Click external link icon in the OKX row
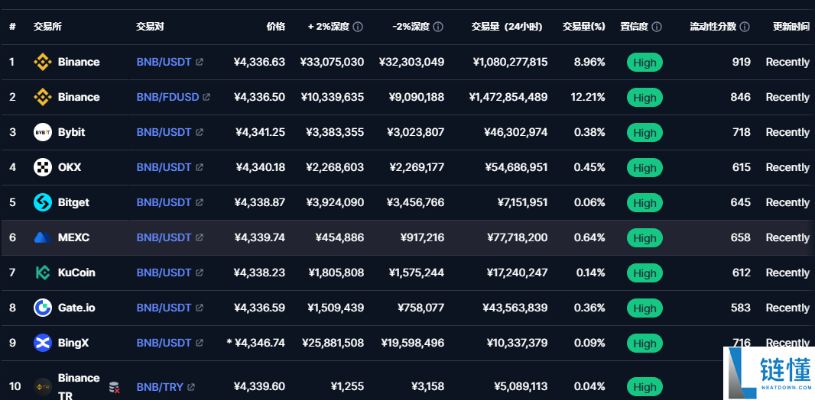The width and height of the screenshot is (815, 400). [199, 168]
